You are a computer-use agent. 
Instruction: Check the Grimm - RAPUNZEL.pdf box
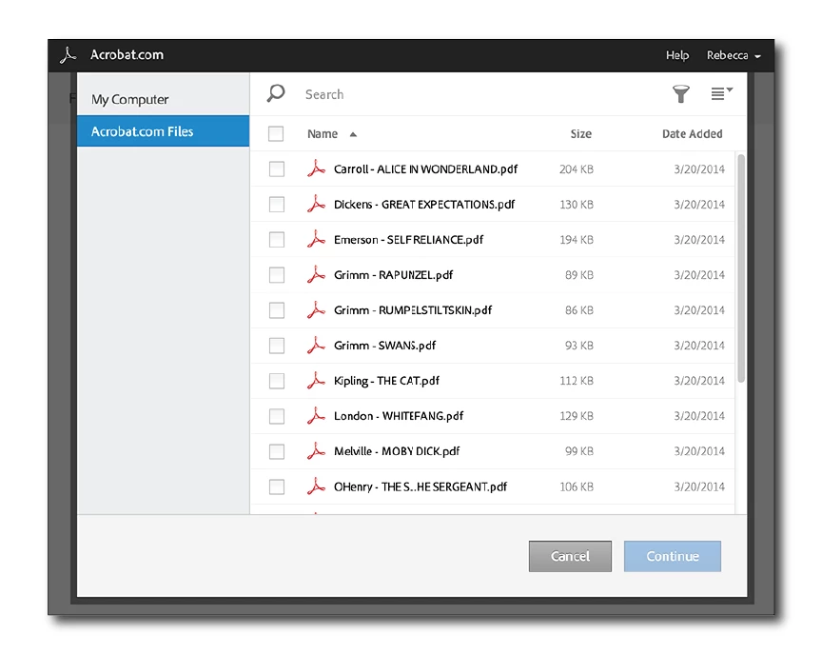pyautogui.click(x=277, y=275)
